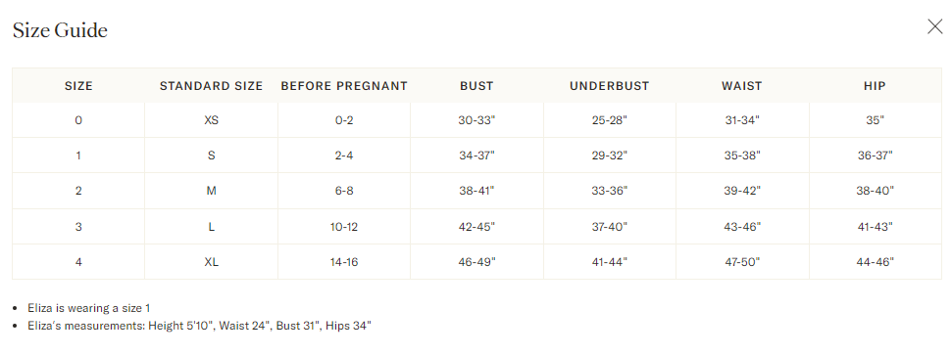This screenshot has width=952, height=355.
Task: Click the 34-37" bust value
Action: [x=476, y=155]
